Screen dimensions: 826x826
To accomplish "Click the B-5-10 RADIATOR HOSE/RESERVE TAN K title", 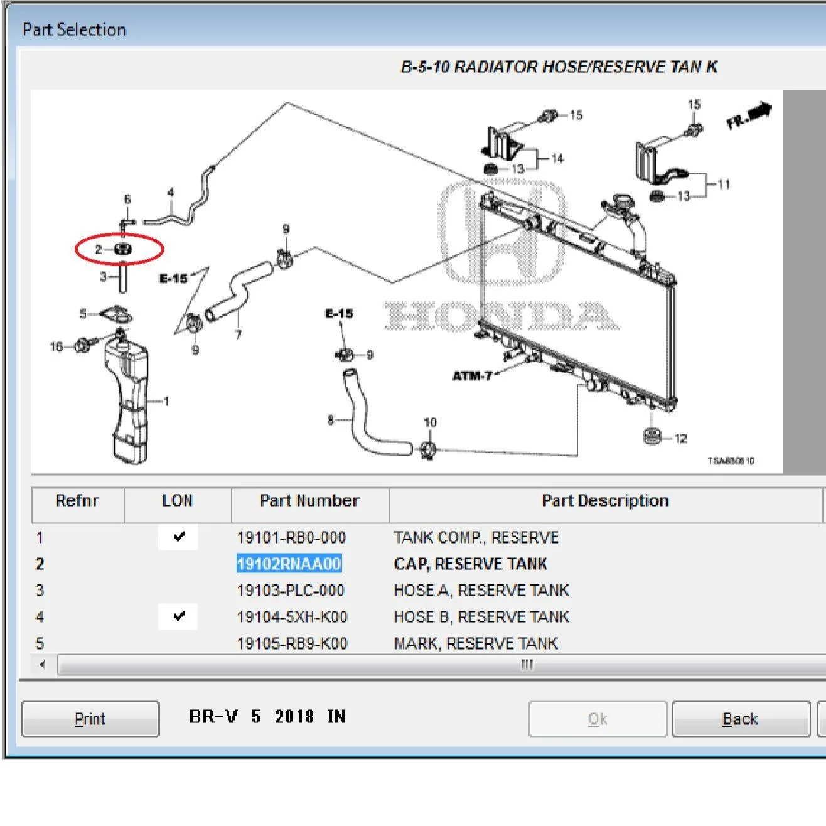I will click(559, 67).
